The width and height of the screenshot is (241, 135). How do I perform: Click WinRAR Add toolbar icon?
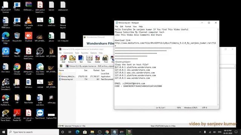(x=63, y=59)
